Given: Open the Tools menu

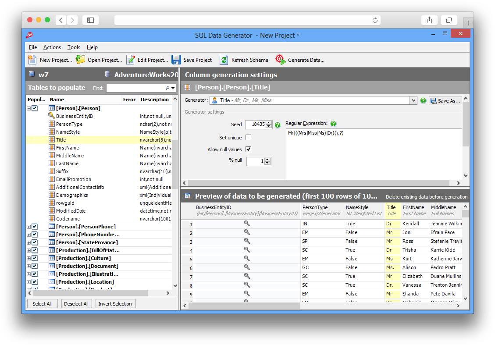Looking at the screenshot, I should (74, 47).
